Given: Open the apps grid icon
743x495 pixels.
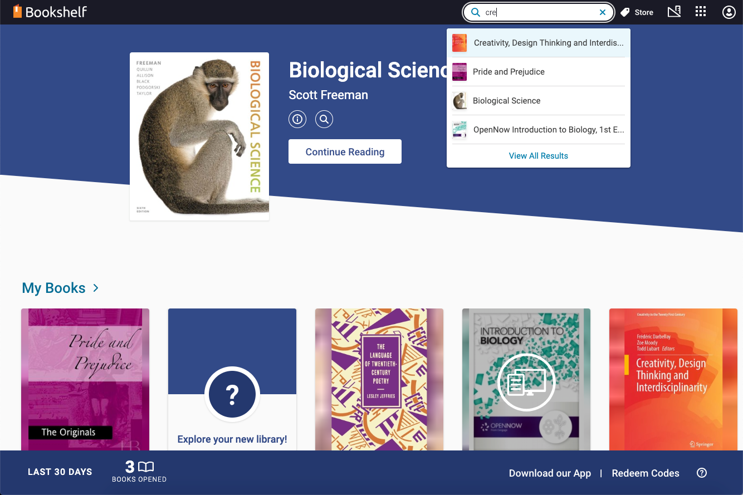Looking at the screenshot, I should tap(701, 12).
